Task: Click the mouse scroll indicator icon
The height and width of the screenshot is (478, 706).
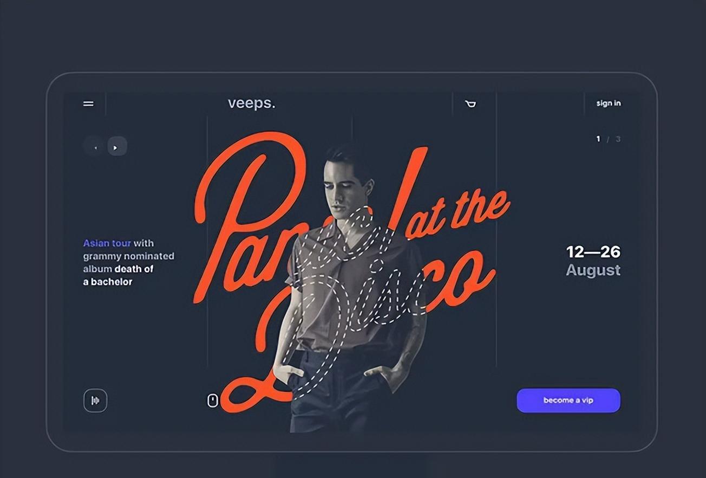Action: click(213, 401)
